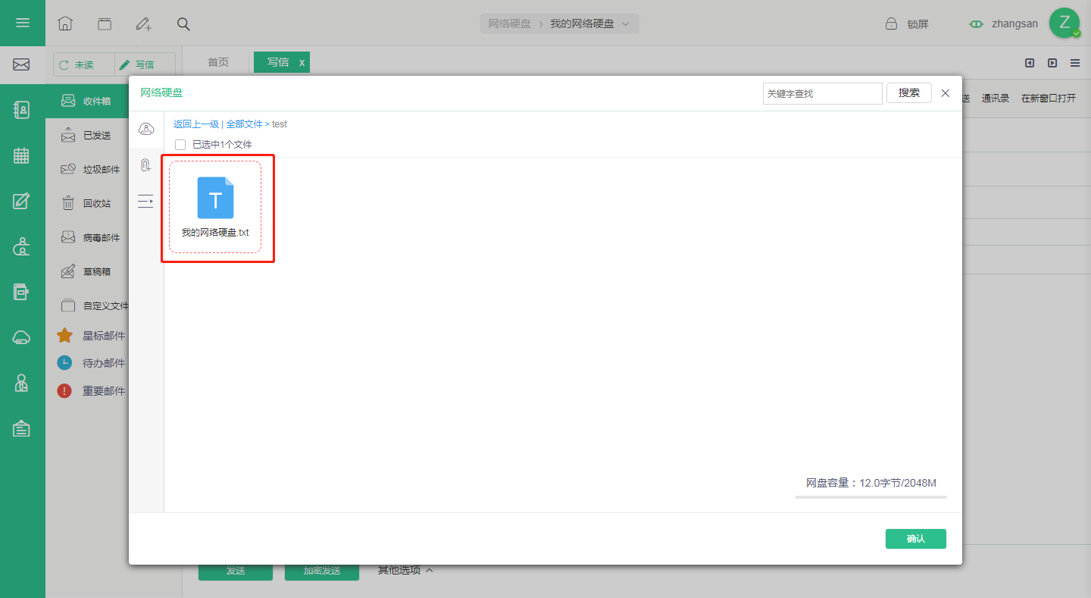This screenshot has width=1091, height=598.
Task: Click the 搜索 button in dialog
Action: pyautogui.click(x=909, y=93)
